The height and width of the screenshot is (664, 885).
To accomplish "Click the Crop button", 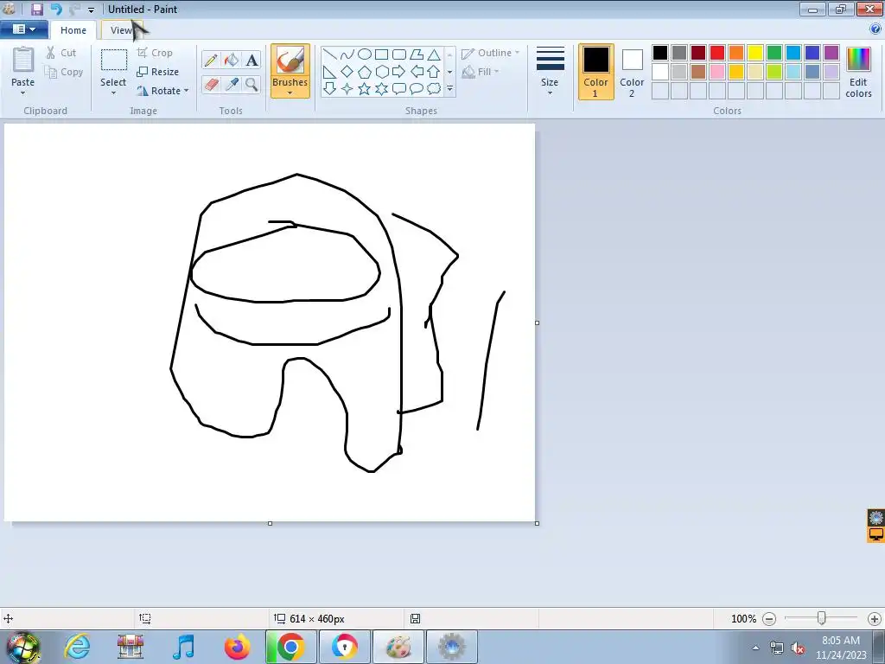I will pyautogui.click(x=155, y=53).
